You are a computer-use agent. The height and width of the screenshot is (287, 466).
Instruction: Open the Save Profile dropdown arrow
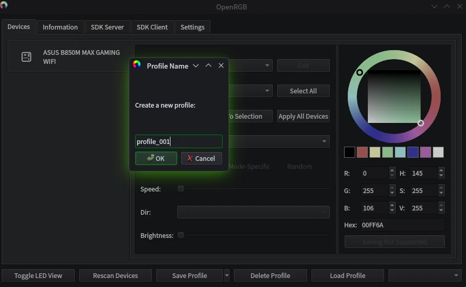point(227,275)
